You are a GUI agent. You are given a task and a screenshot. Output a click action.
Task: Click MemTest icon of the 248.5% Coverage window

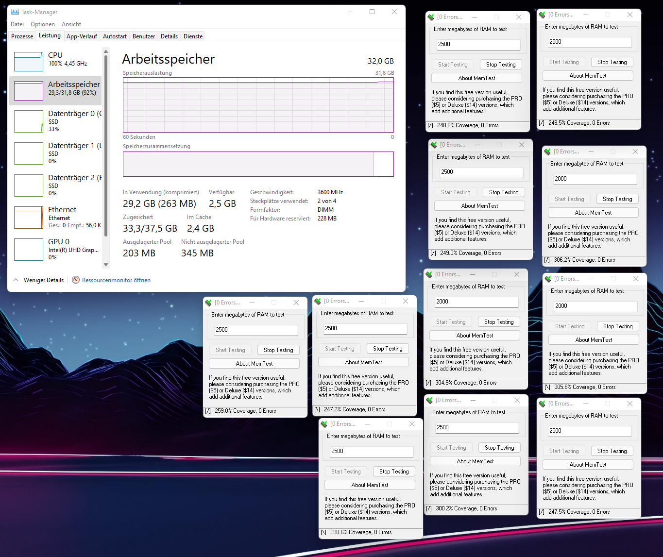point(542,15)
